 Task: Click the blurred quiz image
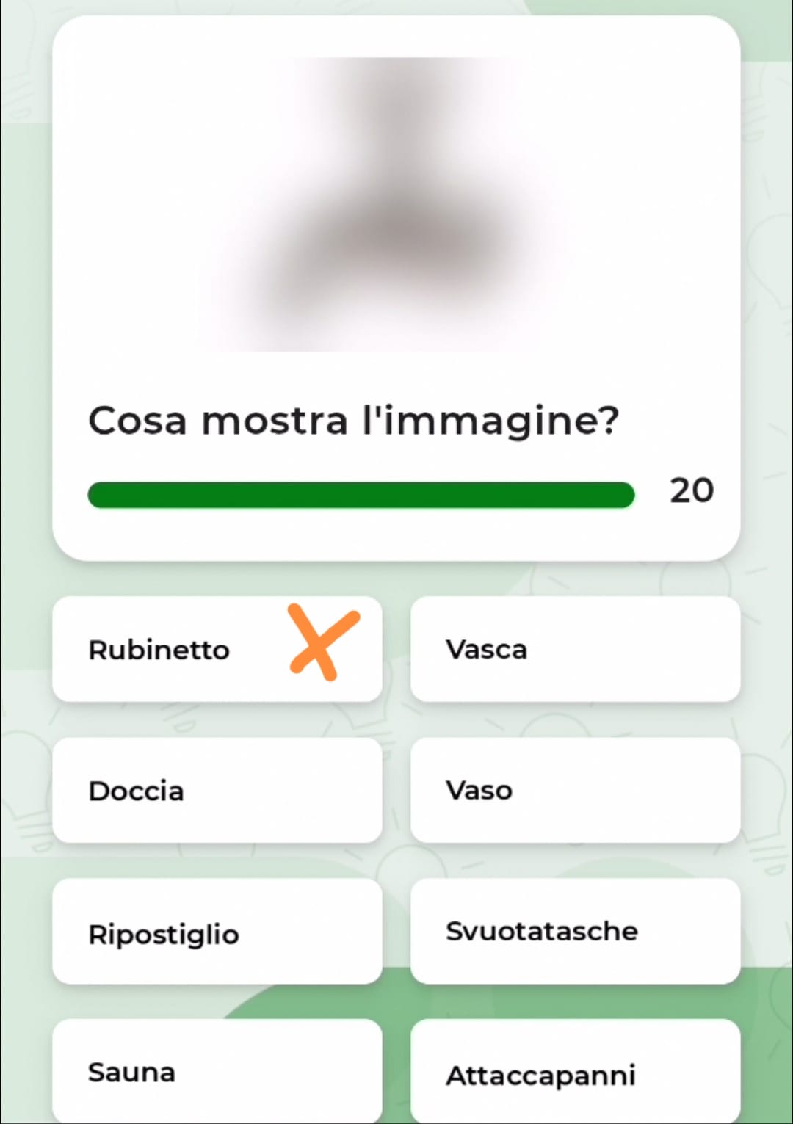(x=396, y=204)
